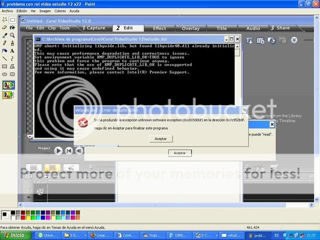Screen dimensions: 320x240
Task: Click the film reel video track icon
Action: pos(40,191)
